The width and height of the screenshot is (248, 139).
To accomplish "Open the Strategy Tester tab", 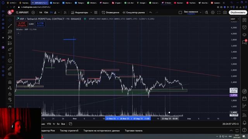I will pyautogui.click(x=69, y=131).
